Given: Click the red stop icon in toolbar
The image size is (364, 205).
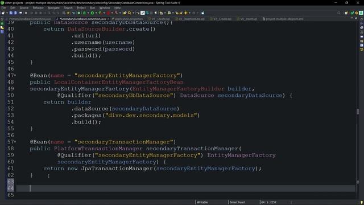Looking at the screenshot, I should [108, 13].
